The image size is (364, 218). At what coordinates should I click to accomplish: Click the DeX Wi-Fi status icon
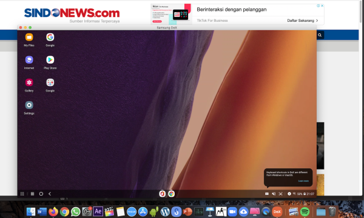pos(294,194)
